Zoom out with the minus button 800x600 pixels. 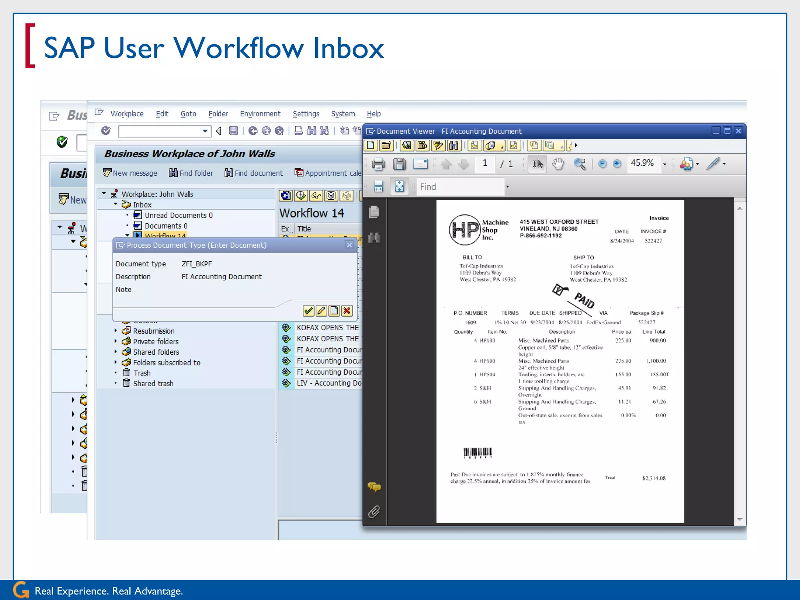[602, 164]
